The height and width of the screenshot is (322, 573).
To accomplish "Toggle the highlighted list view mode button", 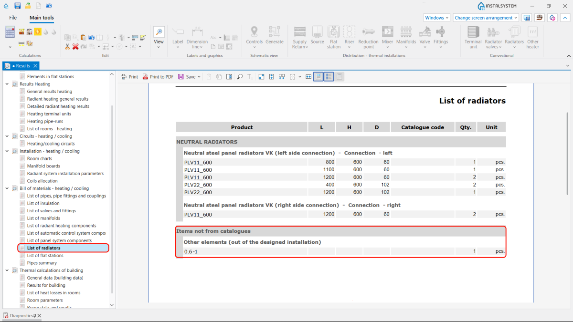I will click(x=329, y=77).
